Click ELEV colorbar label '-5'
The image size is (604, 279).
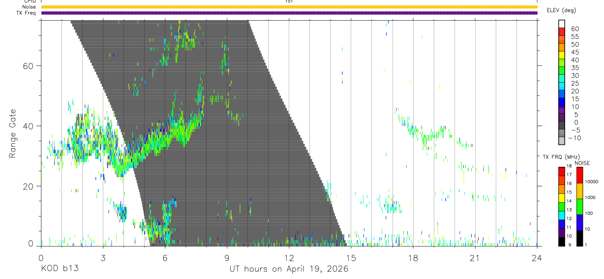[x=575, y=130]
